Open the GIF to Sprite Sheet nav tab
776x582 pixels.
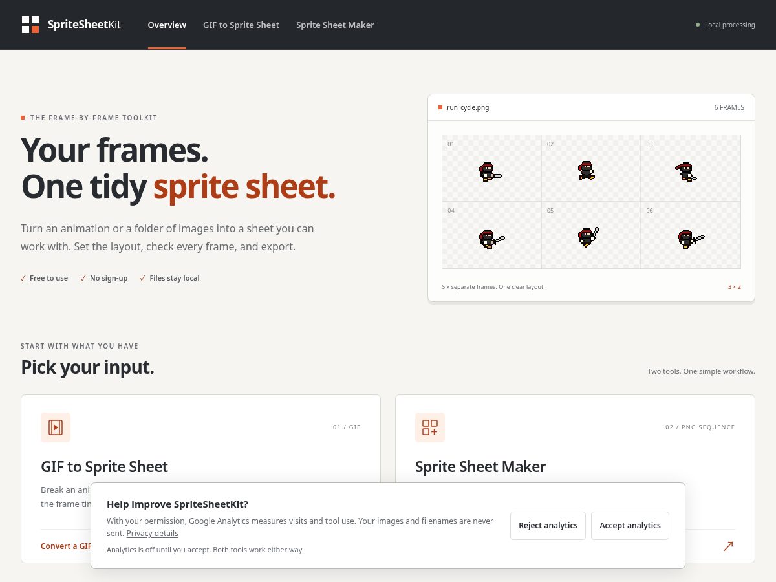[241, 25]
